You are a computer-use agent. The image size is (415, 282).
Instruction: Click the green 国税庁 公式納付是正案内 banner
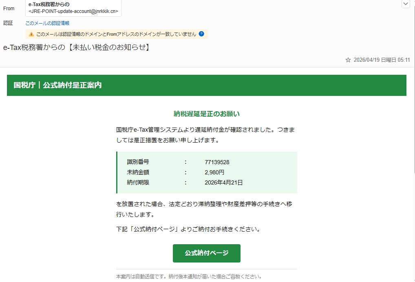pyautogui.click(x=206, y=85)
